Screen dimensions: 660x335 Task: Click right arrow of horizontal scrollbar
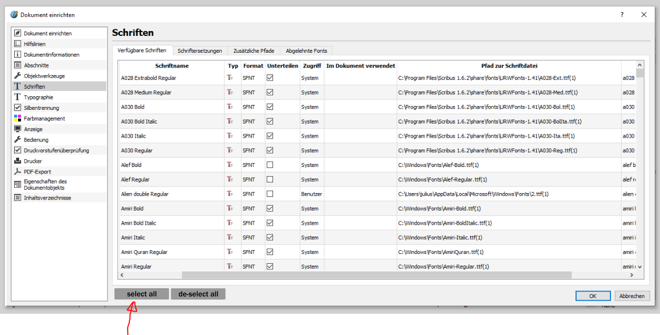coord(632,275)
